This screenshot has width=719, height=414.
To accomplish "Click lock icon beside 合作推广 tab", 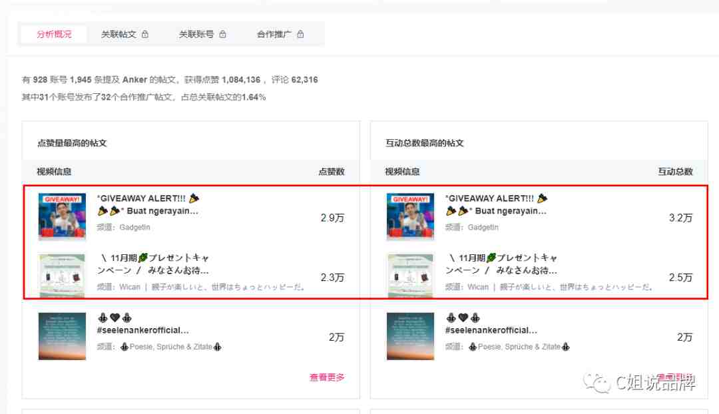I will click(300, 34).
